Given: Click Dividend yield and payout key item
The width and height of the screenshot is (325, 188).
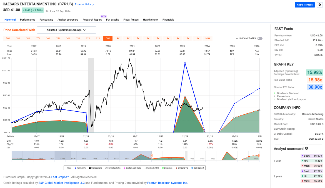Looking at the screenshot, I should 290,99.
